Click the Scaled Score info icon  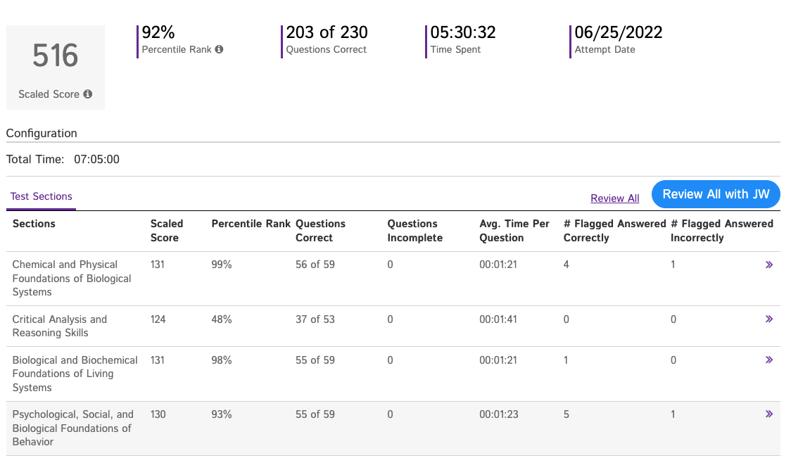coord(88,94)
